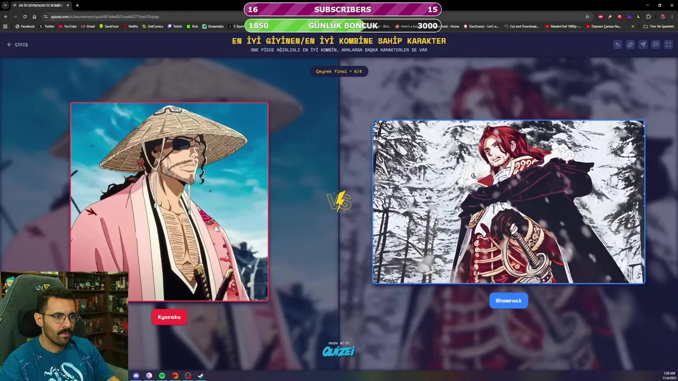Open the bookmarks apps grid icon
The image size is (678, 381).
click(x=5, y=26)
